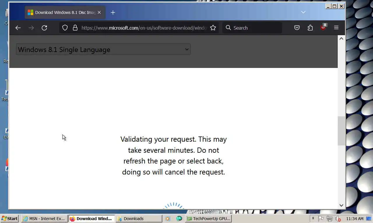Show hidden system tray icons

click(x=313, y=219)
